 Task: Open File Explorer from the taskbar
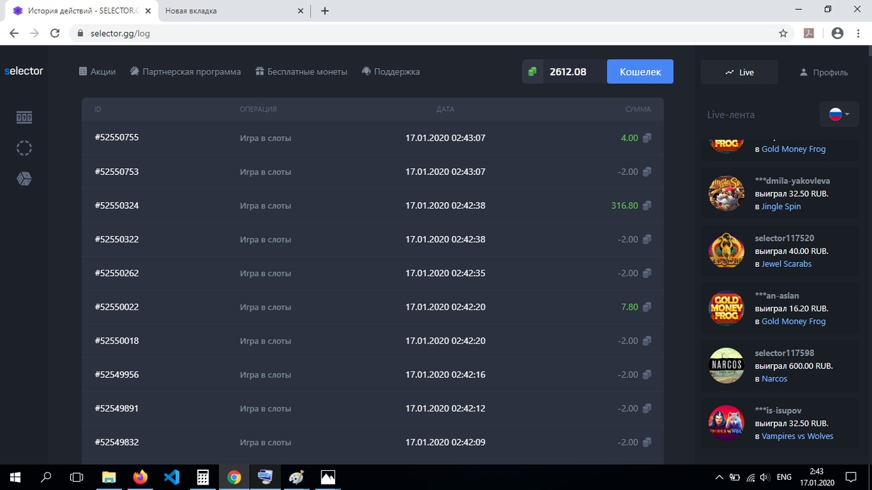[x=109, y=477]
